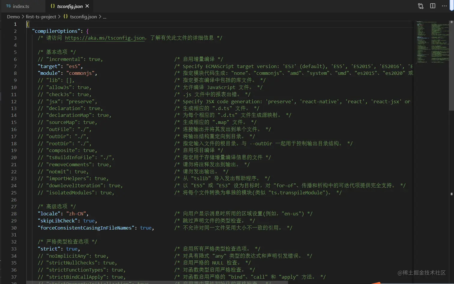Click the commented "outDir" option
Viewport: 454px width, 284px height.
[63, 137]
